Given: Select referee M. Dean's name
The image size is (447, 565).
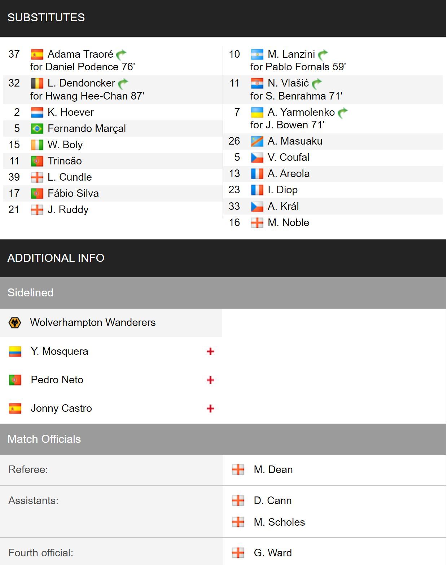Looking at the screenshot, I should (273, 469).
